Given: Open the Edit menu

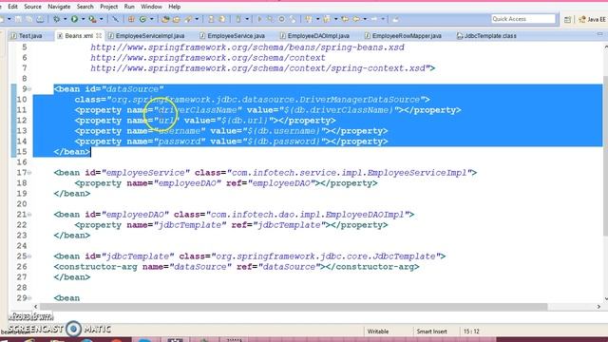Looking at the screenshot, I should click(12, 7).
